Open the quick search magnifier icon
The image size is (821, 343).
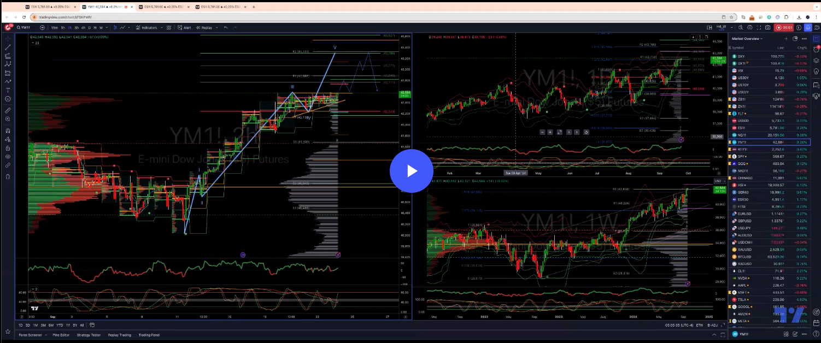click(x=741, y=27)
